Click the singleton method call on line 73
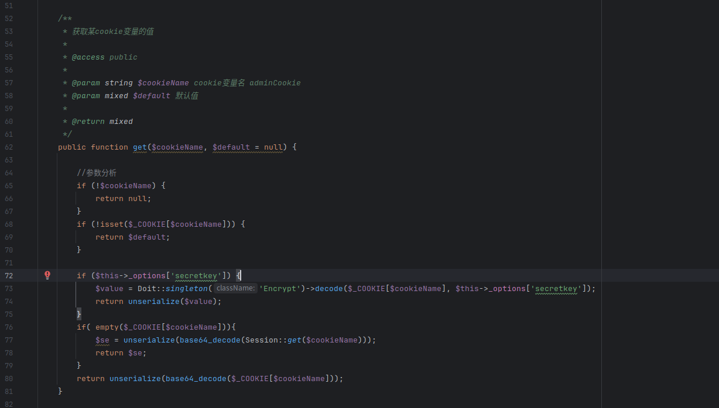719x408 pixels. tap(187, 288)
